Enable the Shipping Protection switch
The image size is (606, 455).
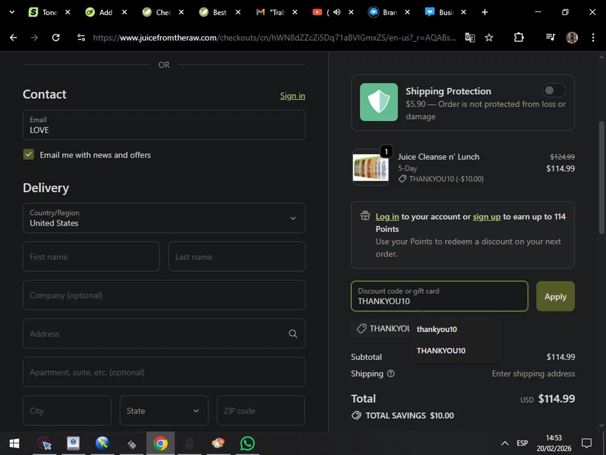tap(553, 90)
